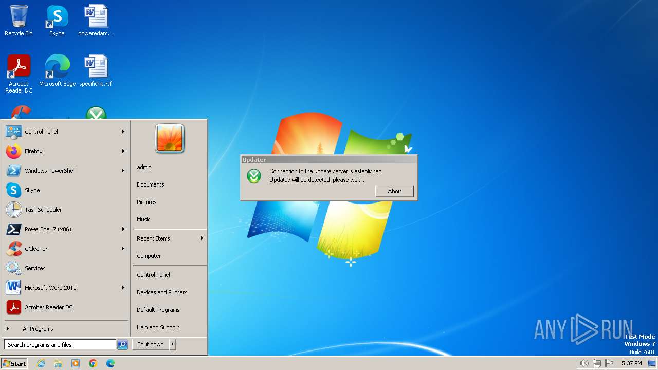Click the Task Scheduler clock icon
The height and width of the screenshot is (370, 658).
(14, 210)
